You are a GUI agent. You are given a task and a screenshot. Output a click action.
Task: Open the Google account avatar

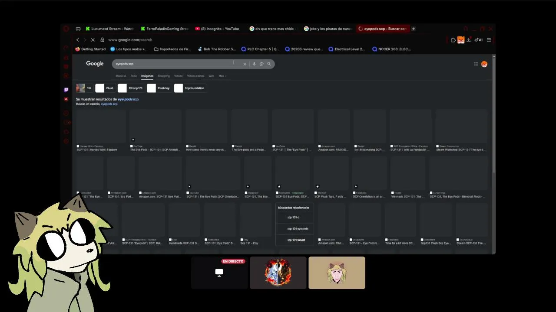(484, 64)
